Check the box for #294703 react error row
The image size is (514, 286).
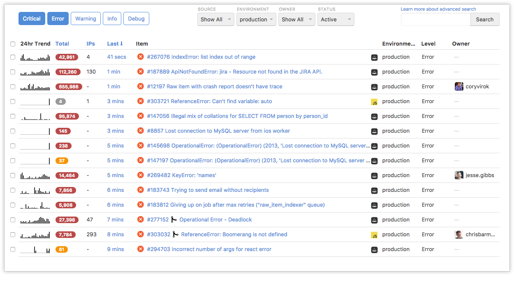(13, 249)
